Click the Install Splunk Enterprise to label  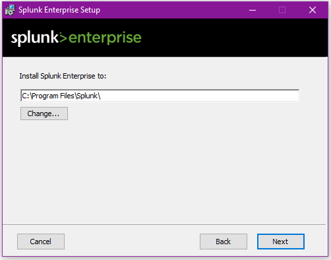[x=63, y=76]
